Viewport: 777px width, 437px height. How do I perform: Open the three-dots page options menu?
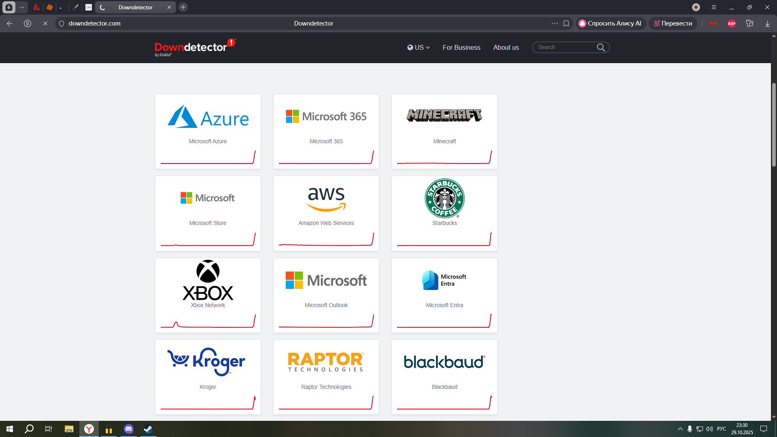tap(554, 23)
